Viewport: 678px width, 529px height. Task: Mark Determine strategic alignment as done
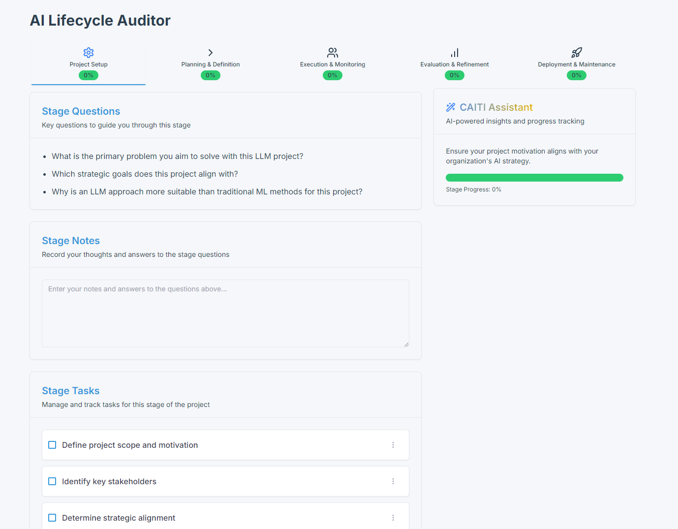tap(52, 518)
